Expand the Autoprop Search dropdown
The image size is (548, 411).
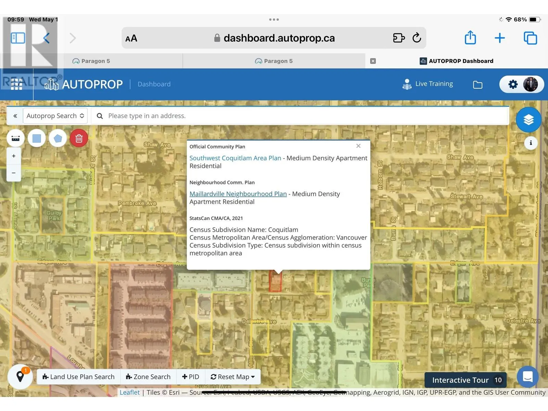[55, 116]
